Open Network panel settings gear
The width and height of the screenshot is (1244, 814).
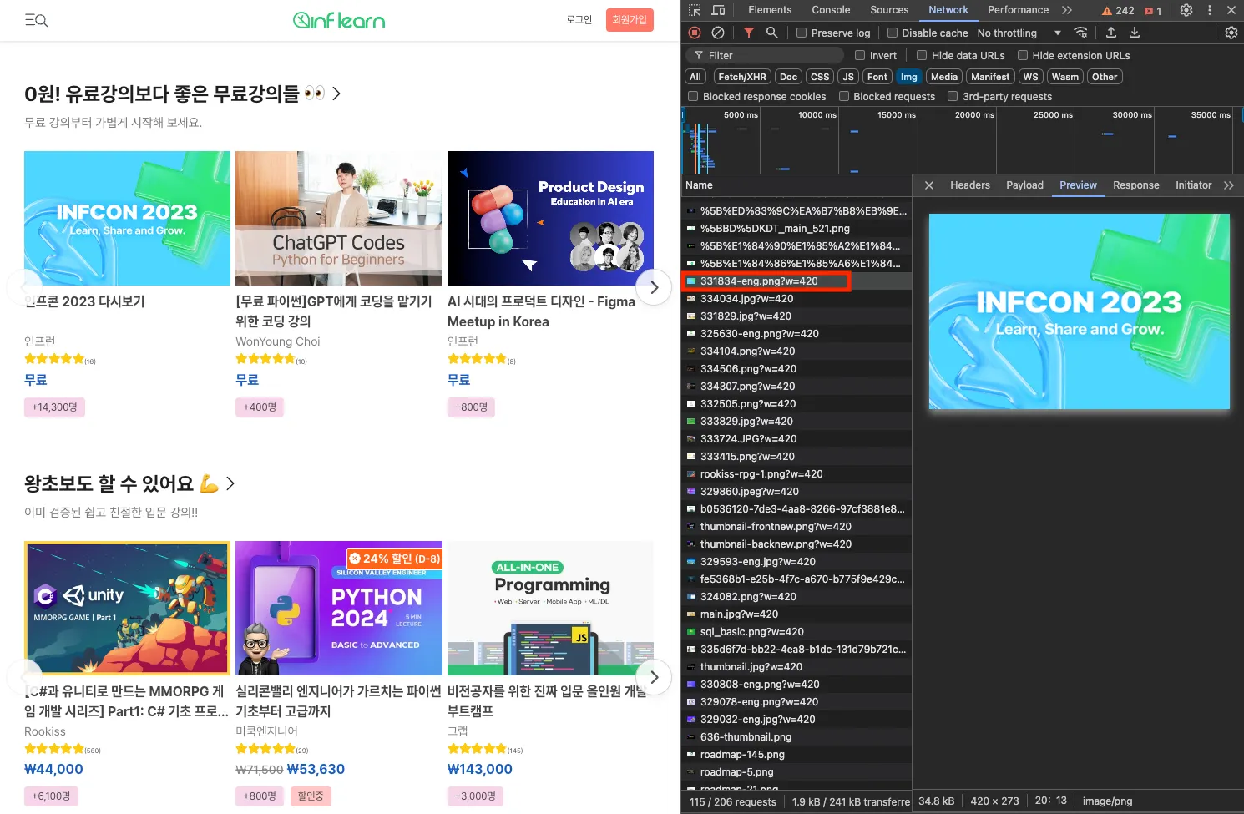click(x=1231, y=33)
